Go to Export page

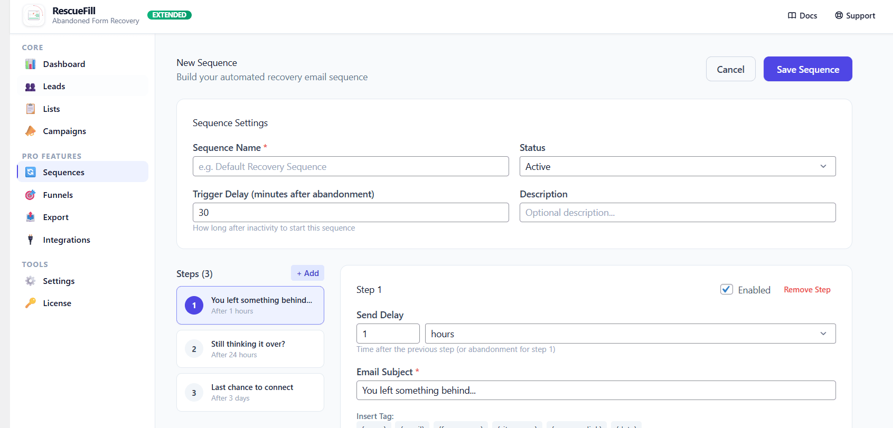click(83, 217)
